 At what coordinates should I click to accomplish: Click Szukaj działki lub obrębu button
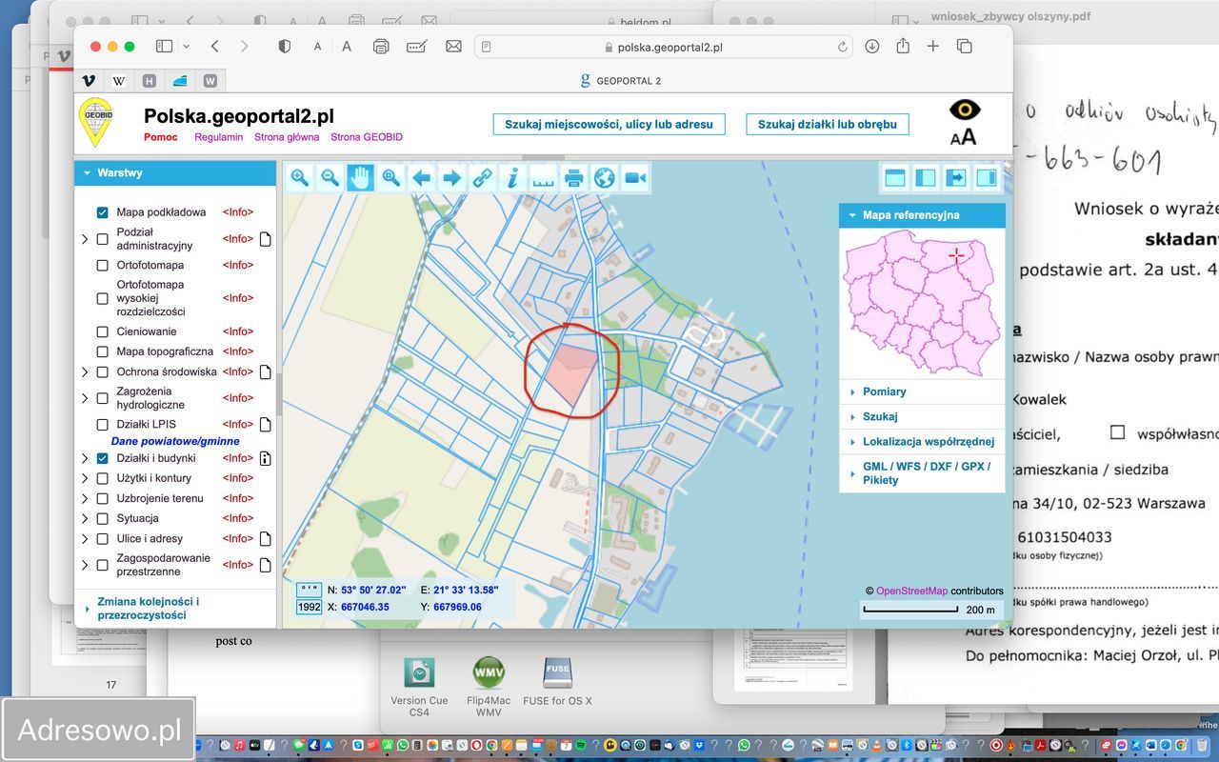click(827, 125)
